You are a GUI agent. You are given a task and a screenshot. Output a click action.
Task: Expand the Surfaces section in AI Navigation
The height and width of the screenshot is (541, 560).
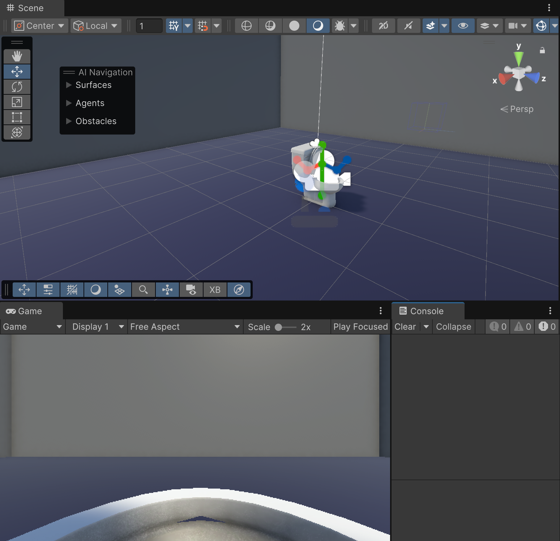click(x=68, y=85)
